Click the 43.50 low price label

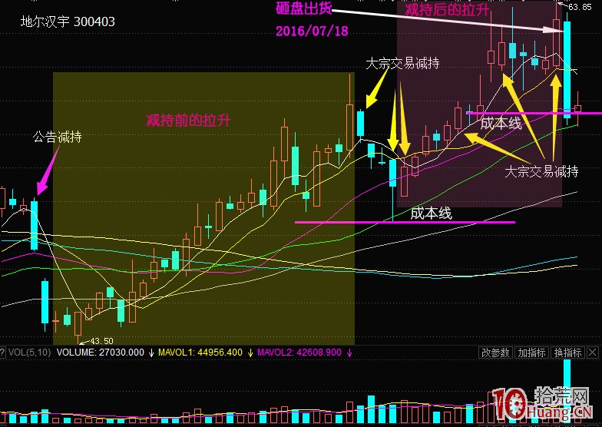pos(101,341)
